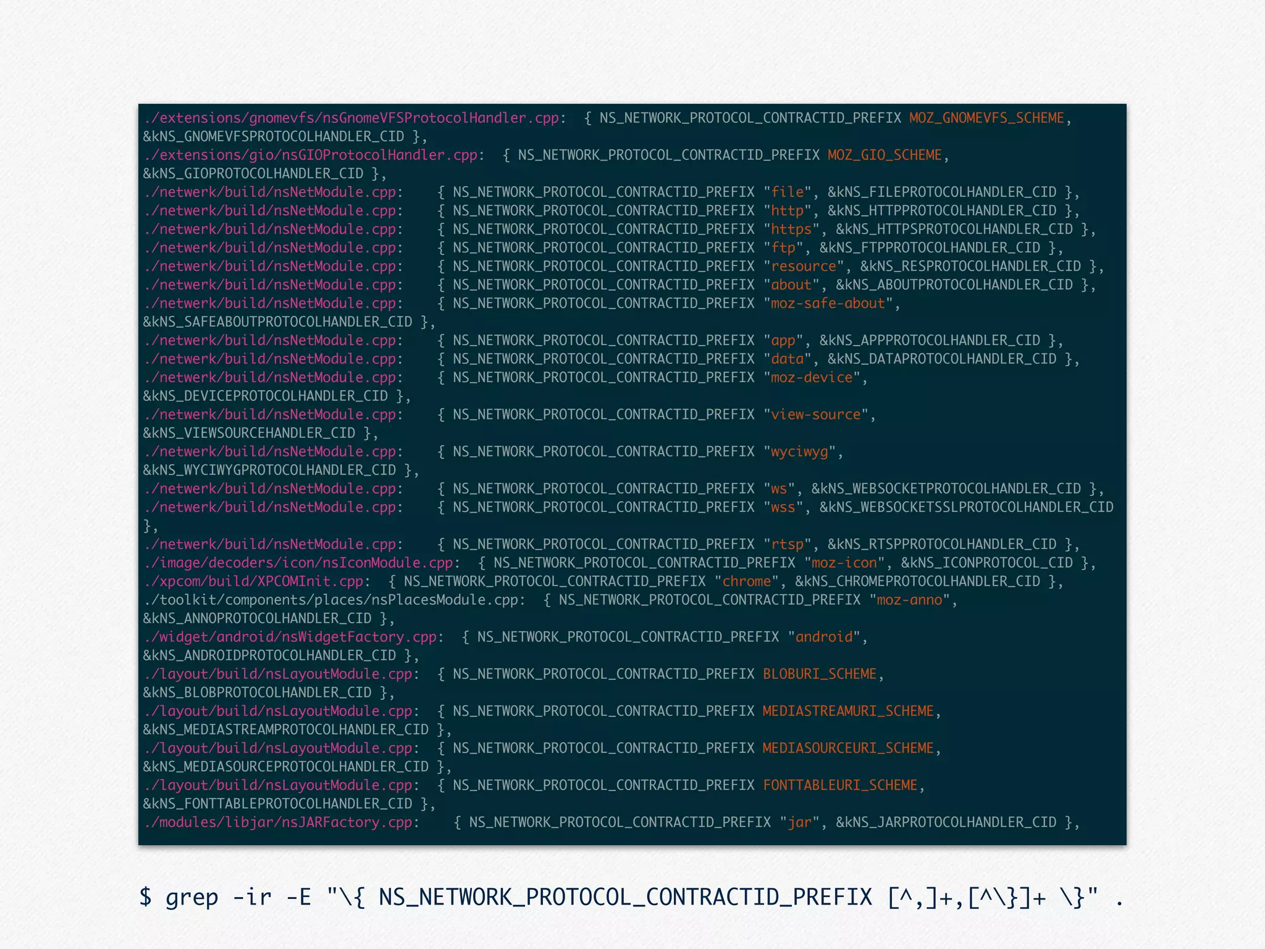Click &kNS_GIOPROTOCOLHANDLER_CID text
This screenshot has width=1265, height=949.
253,174
